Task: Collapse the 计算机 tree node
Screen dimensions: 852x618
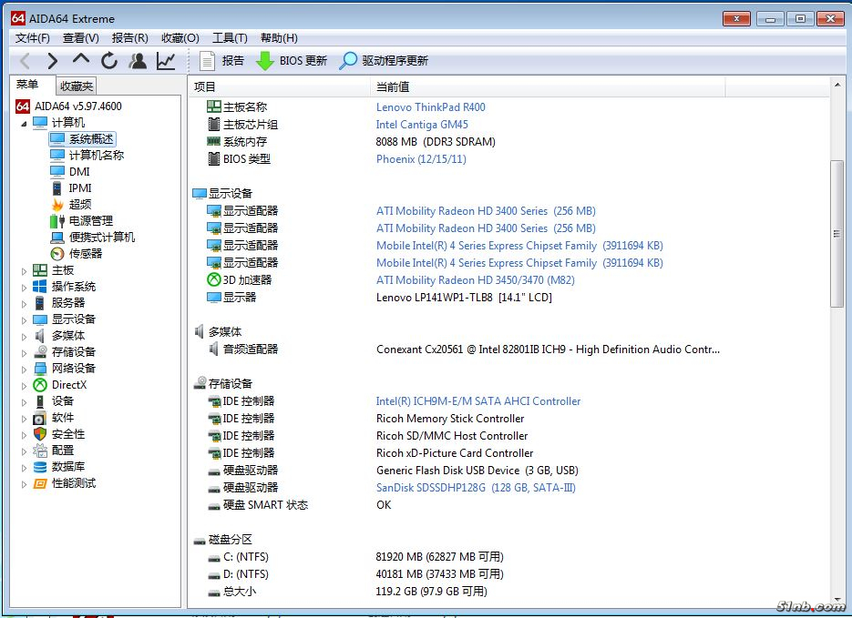Action: pyautogui.click(x=25, y=123)
